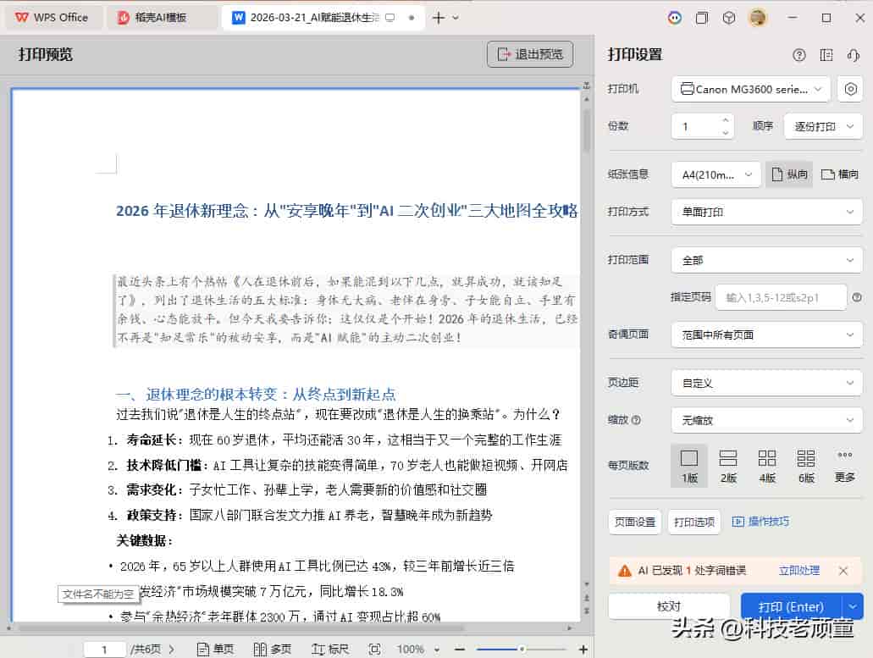Viewport: 873px width, 658px height.
Task: Open the print settings help icon
Action: point(799,55)
